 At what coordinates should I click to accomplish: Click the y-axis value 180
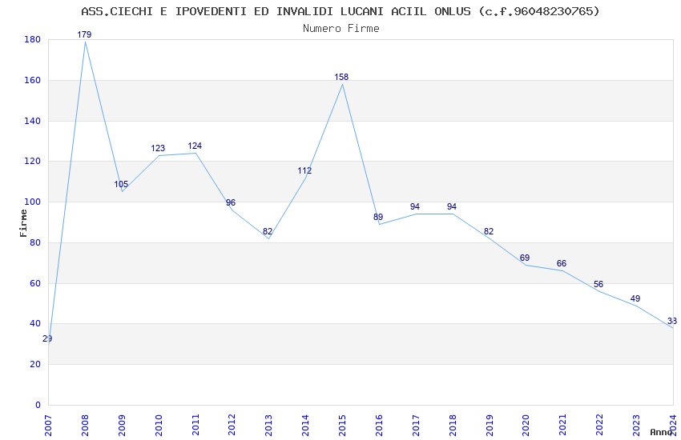(x=32, y=39)
